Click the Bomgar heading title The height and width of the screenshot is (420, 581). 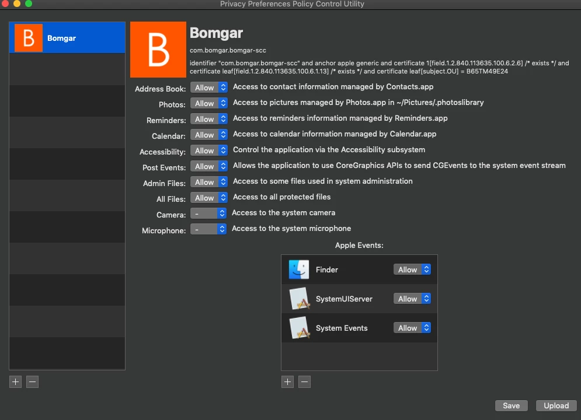217,33
